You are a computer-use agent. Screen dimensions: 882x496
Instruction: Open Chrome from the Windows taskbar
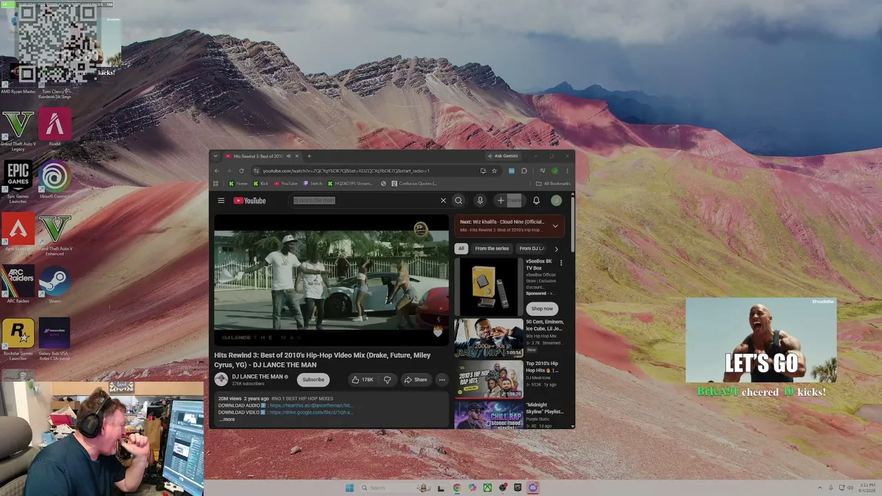point(457,488)
